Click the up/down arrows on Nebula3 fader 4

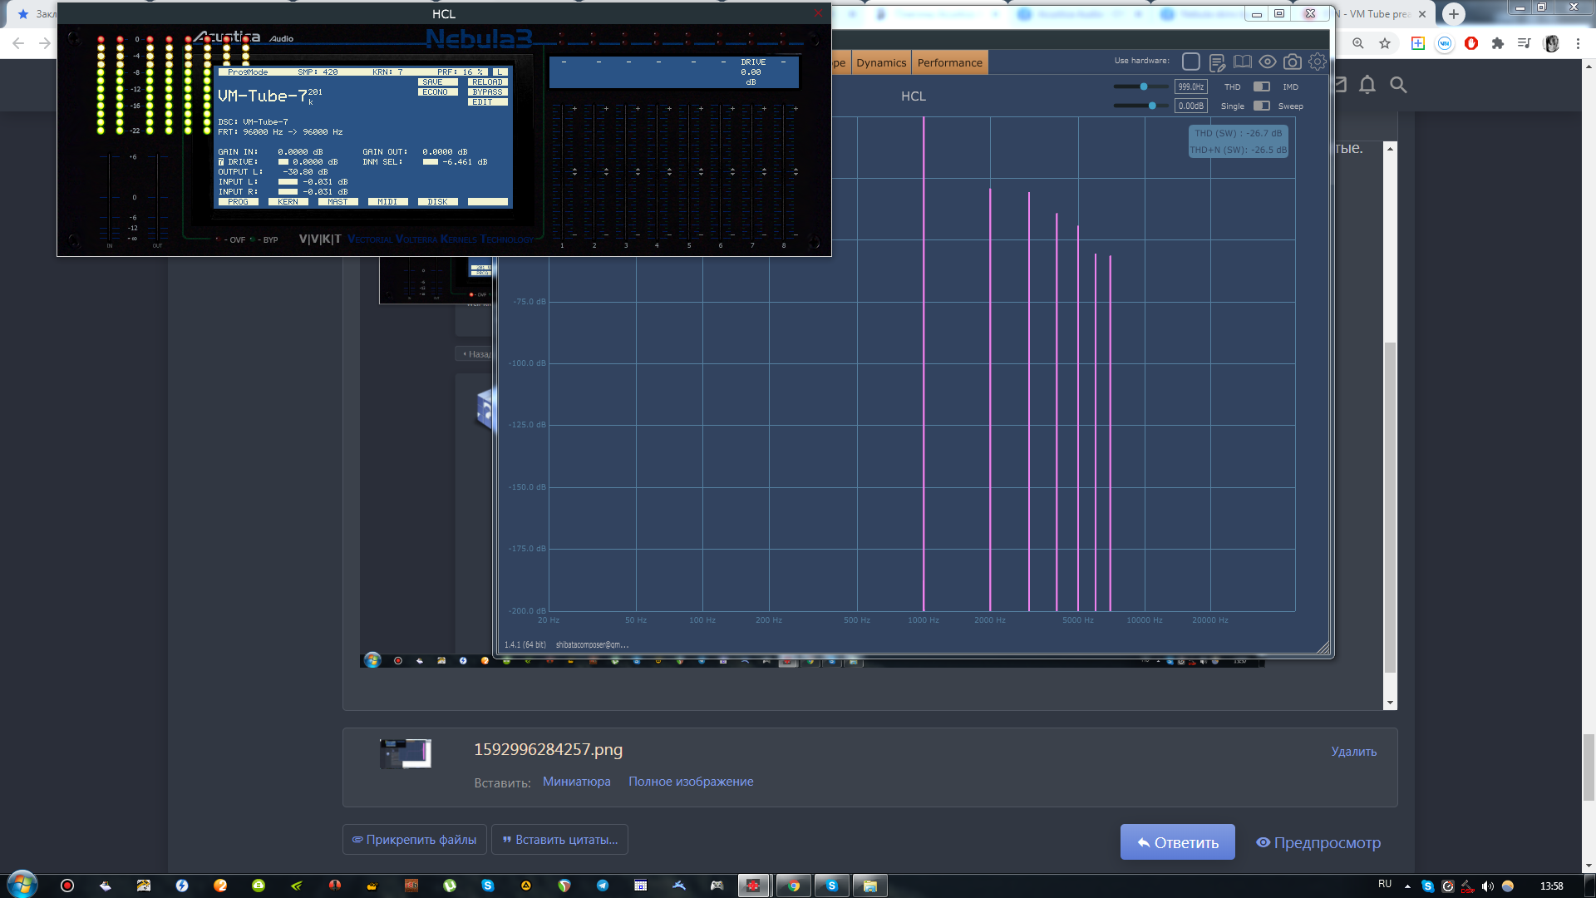point(669,171)
